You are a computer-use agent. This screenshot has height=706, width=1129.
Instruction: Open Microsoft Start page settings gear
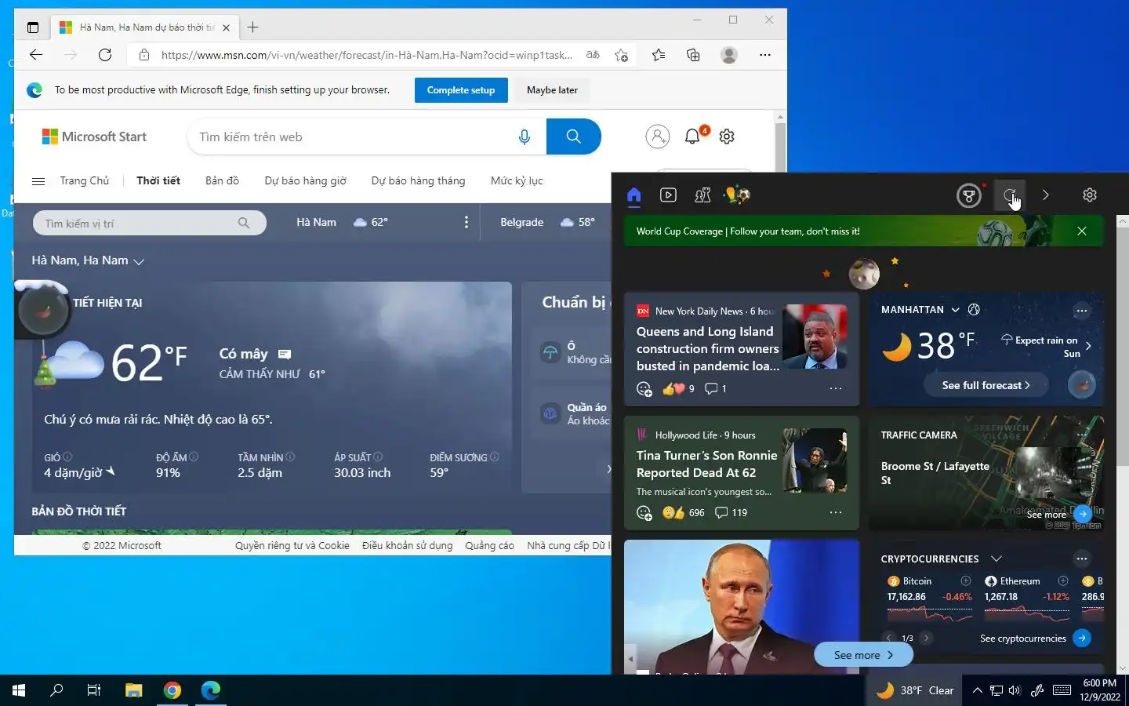tap(727, 136)
